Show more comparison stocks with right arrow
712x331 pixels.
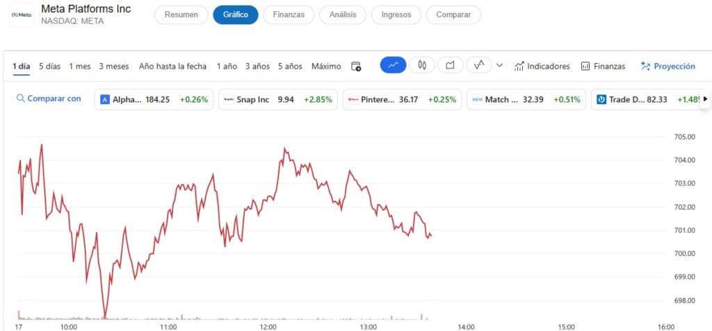click(705, 99)
